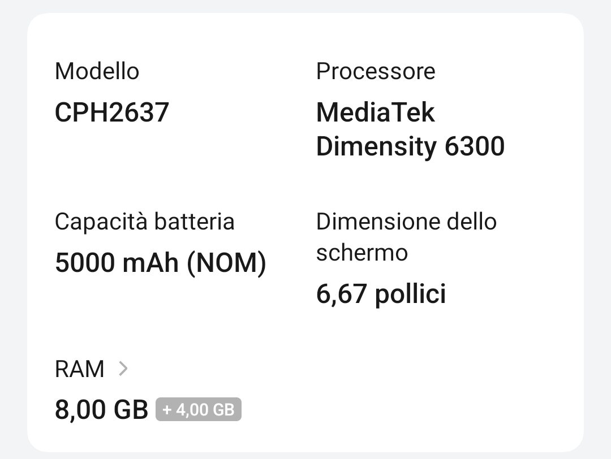Tap the GB unit after 8,00
The image size is (611, 459).
130,409
